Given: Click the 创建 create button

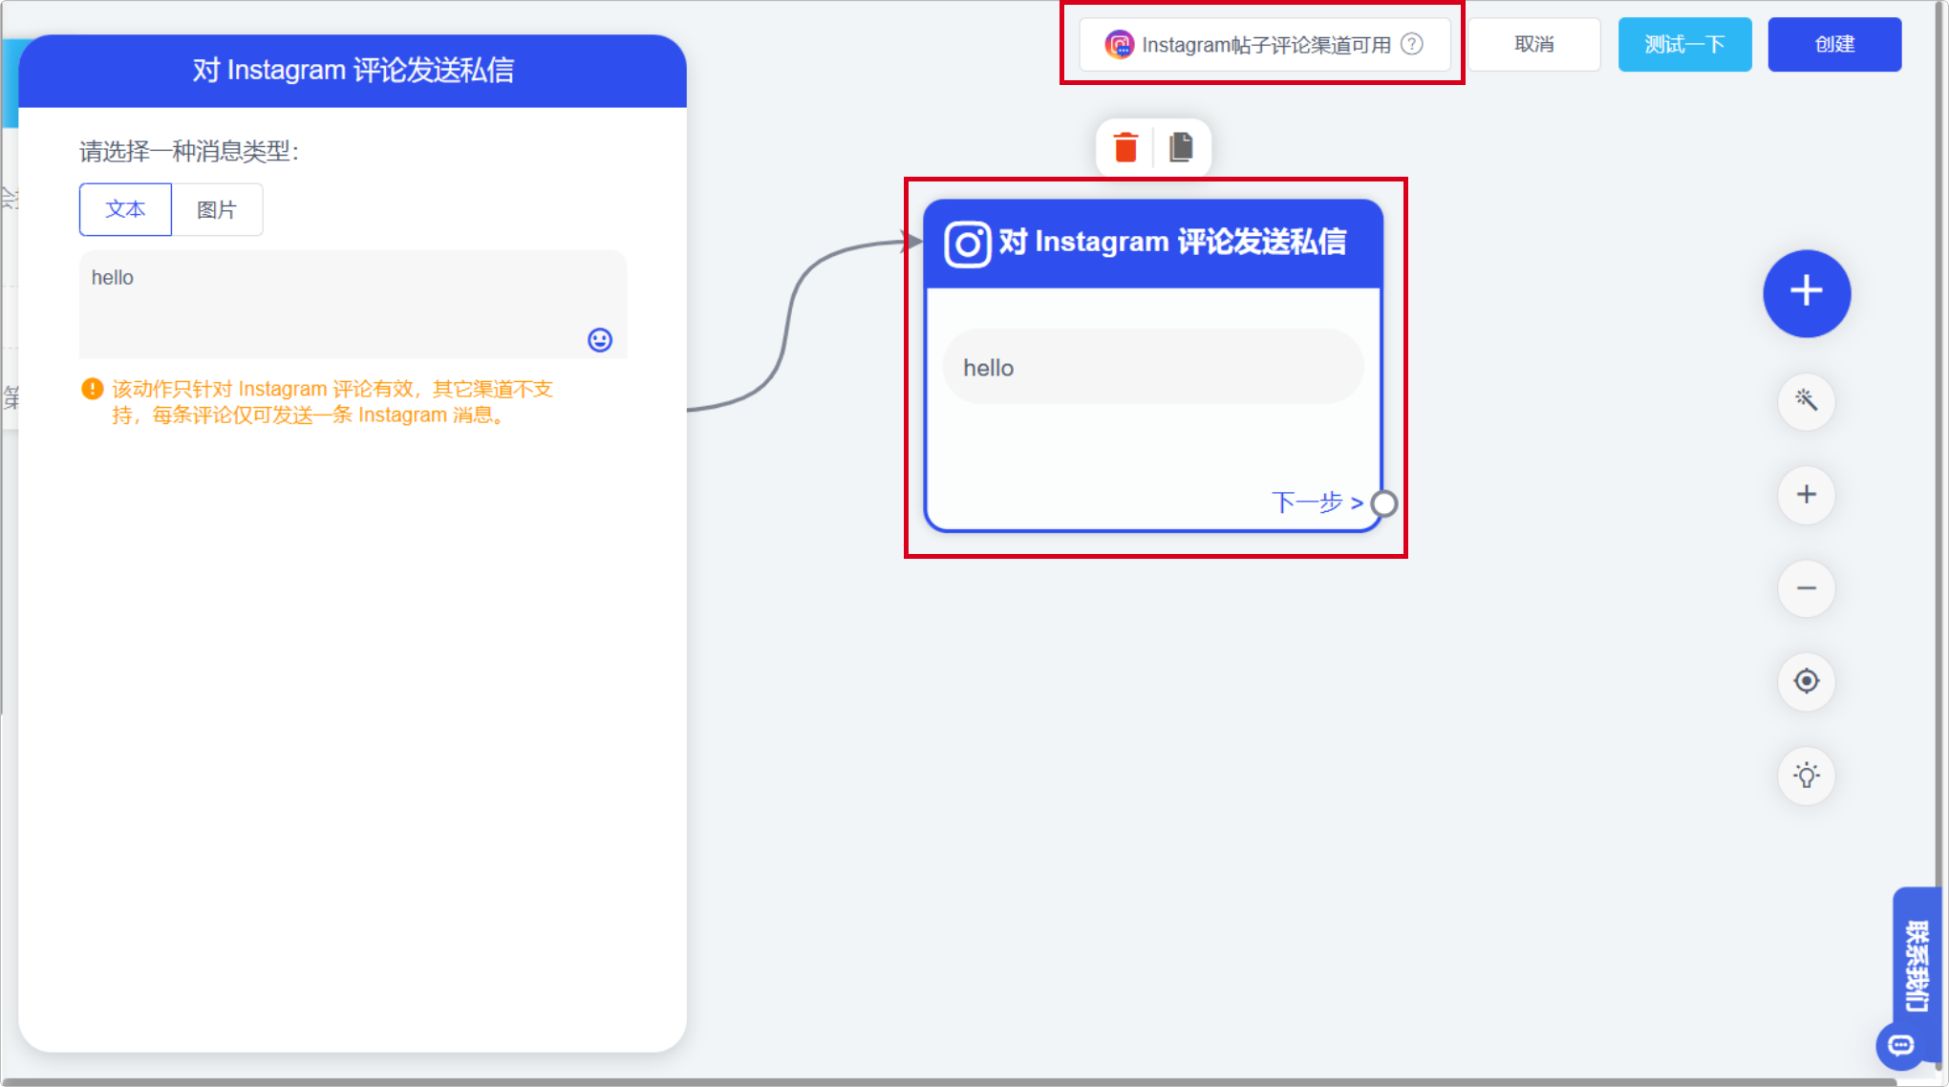Looking at the screenshot, I should pos(1833,44).
